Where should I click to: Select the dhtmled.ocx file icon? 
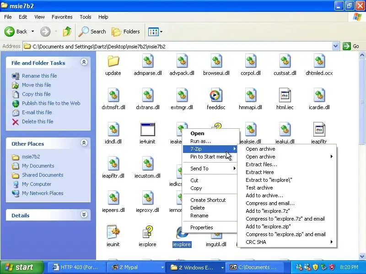click(319, 61)
